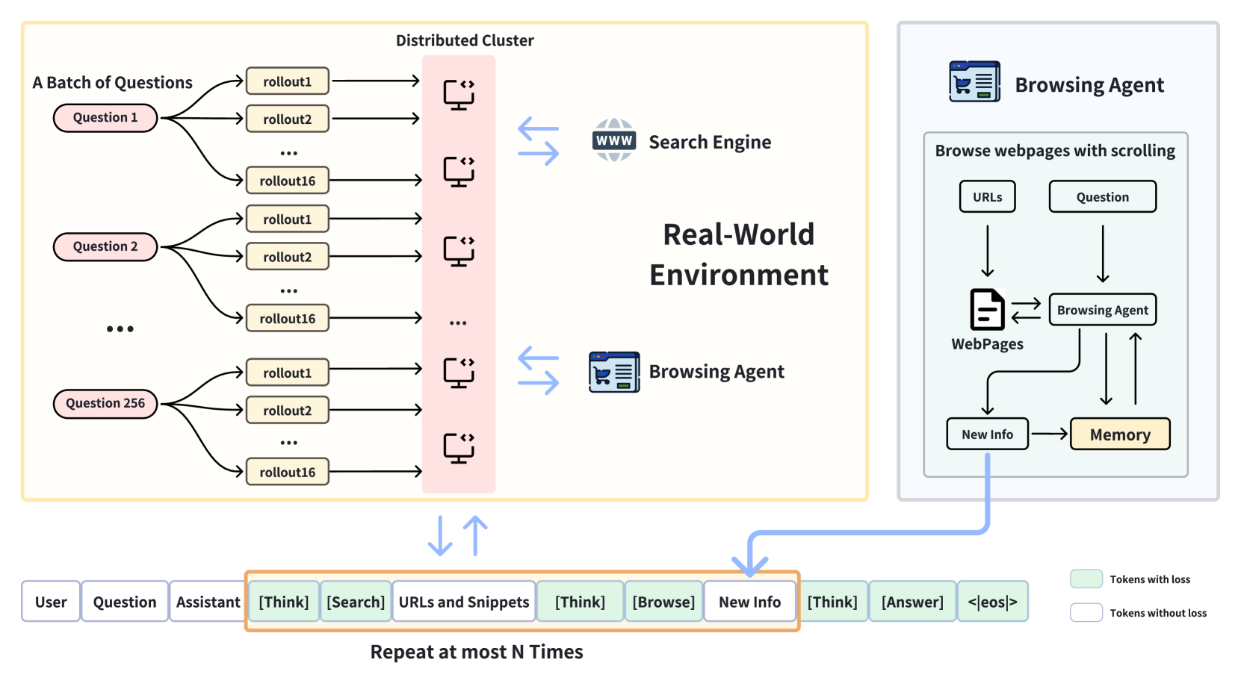Image resolution: width=1241 pixels, height=695 pixels.
Task: Select the Question 256 pill
Action: pos(105,403)
